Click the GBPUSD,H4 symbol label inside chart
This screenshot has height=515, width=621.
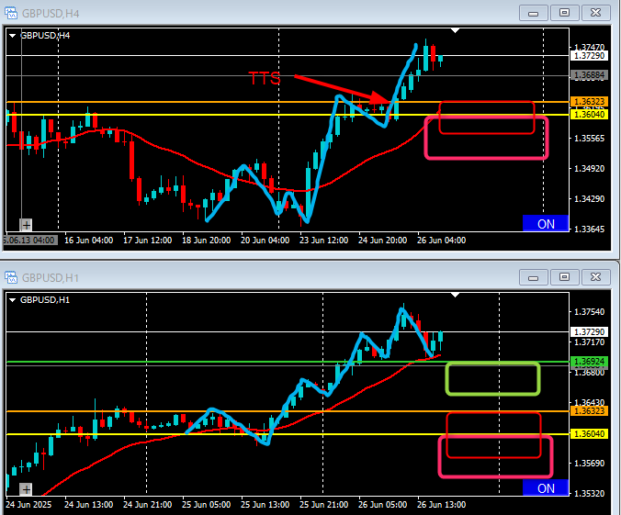(45, 36)
